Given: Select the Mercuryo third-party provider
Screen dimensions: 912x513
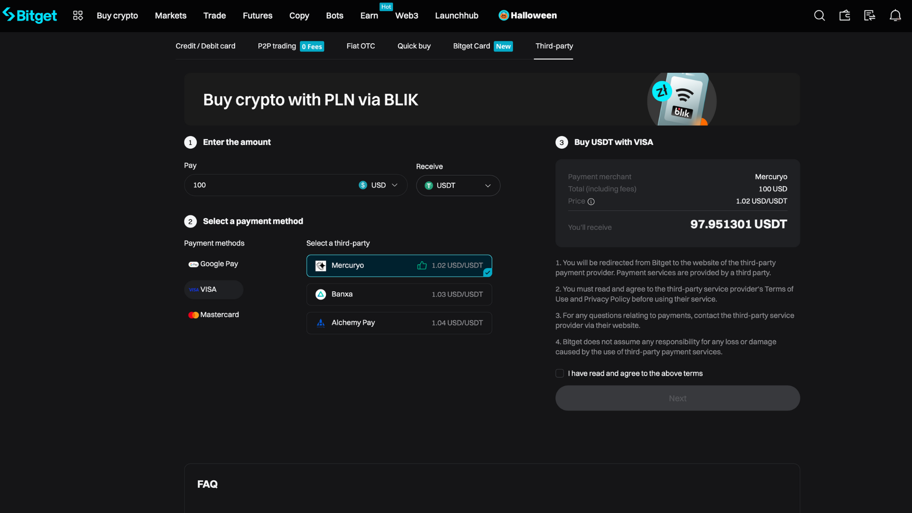Looking at the screenshot, I should pyautogui.click(x=399, y=266).
